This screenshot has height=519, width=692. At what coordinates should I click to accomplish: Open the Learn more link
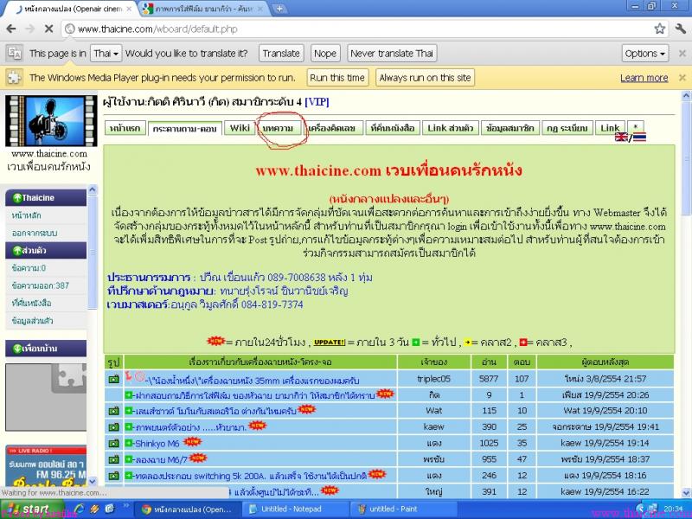click(x=644, y=78)
